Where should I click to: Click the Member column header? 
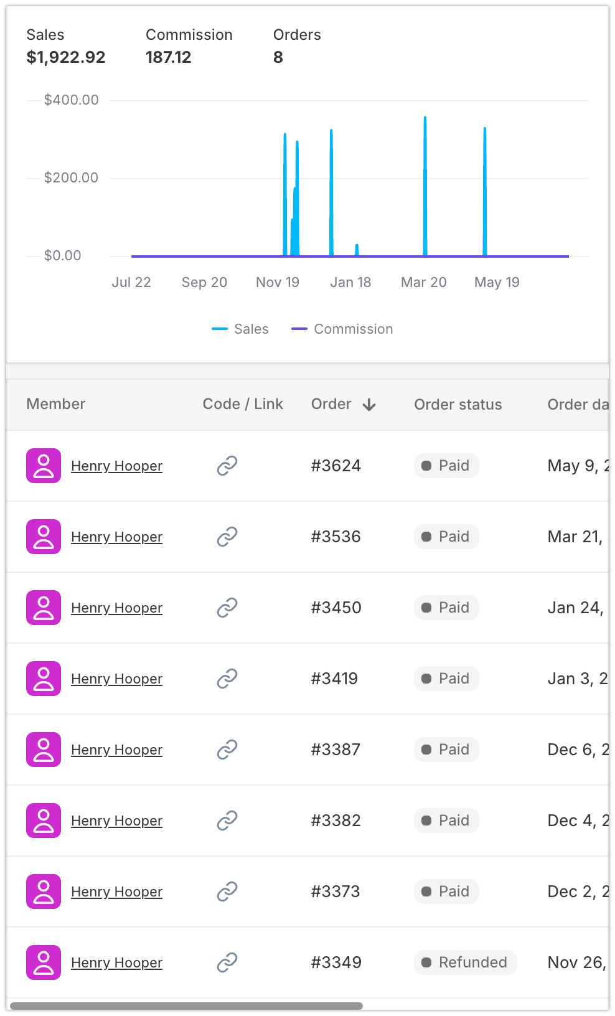click(56, 404)
